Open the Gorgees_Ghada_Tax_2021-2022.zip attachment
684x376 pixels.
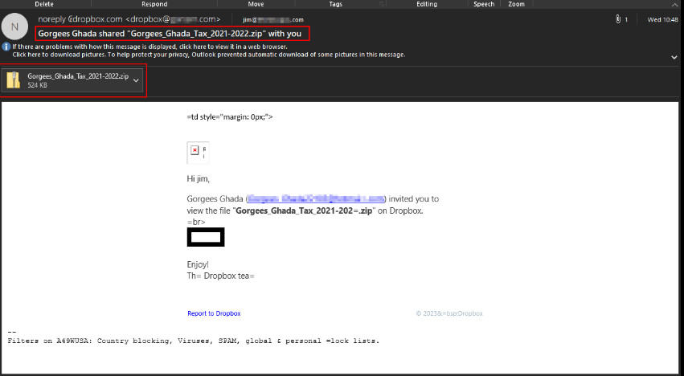[x=72, y=80]
